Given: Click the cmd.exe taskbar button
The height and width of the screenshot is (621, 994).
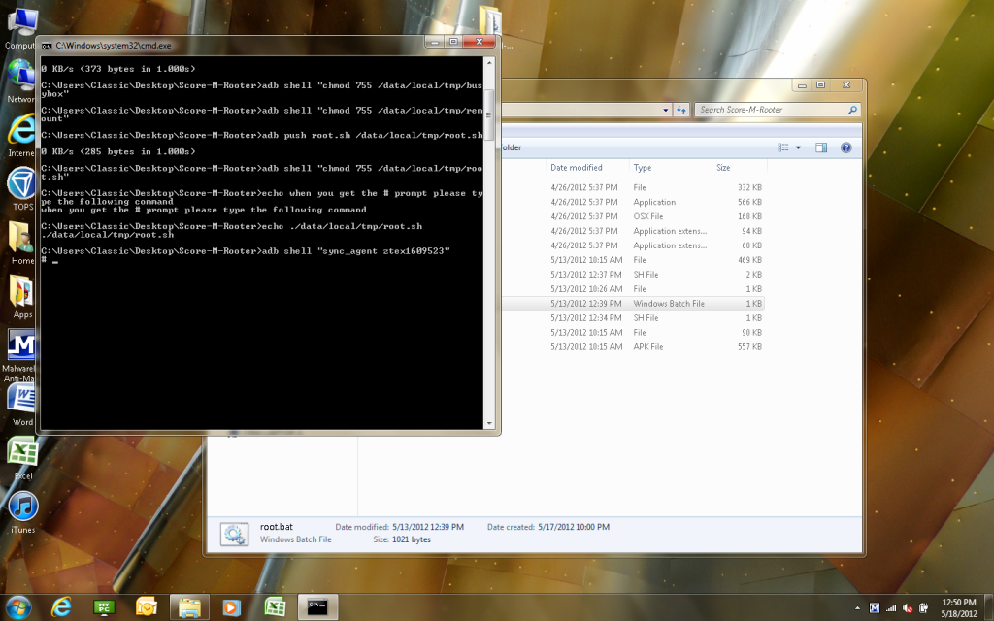Looking at the screenshot, I should coord(317,606).
